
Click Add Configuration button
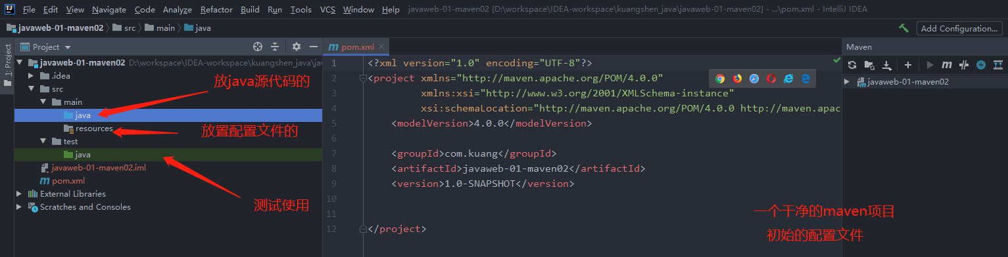pos(960,28)
